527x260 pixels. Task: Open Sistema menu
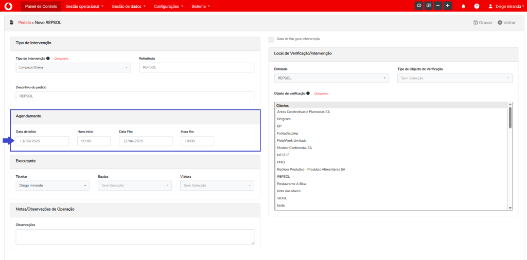pyautogui.click(x=201, y=6)
